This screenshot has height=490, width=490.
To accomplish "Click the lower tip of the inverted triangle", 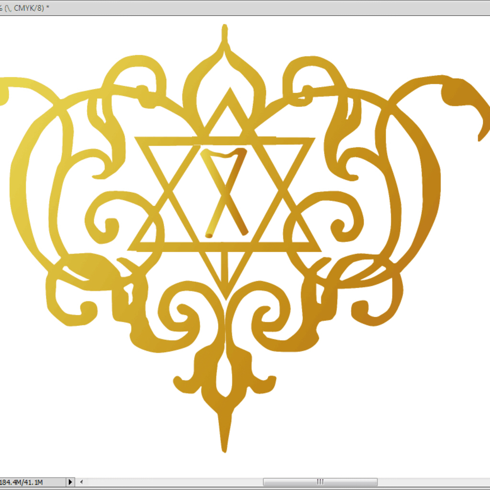I will [x=226, y=294].
